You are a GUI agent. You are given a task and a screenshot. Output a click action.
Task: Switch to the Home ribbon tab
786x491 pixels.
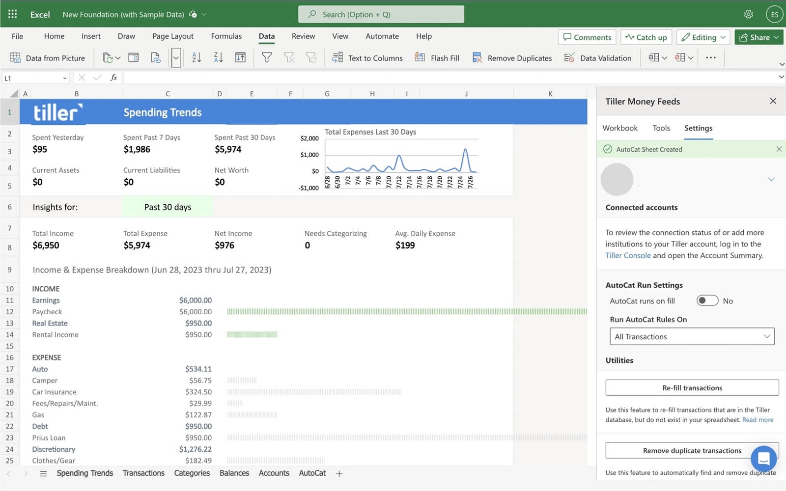[x=54, y=36]
